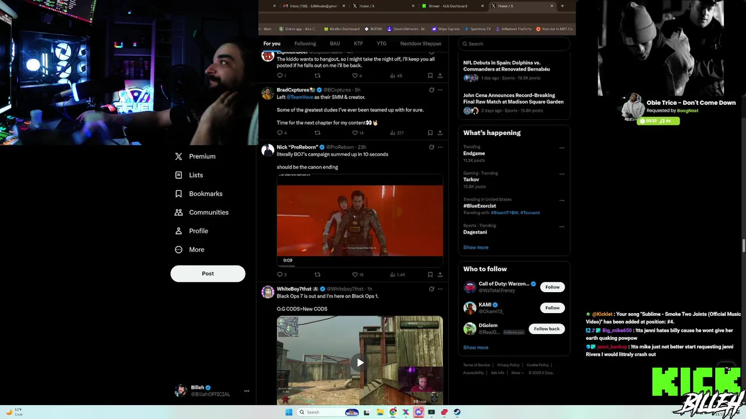Screen dimensions: 746x419
Task: Share the kiddo hangout post
Action: (x=440, y=76)
